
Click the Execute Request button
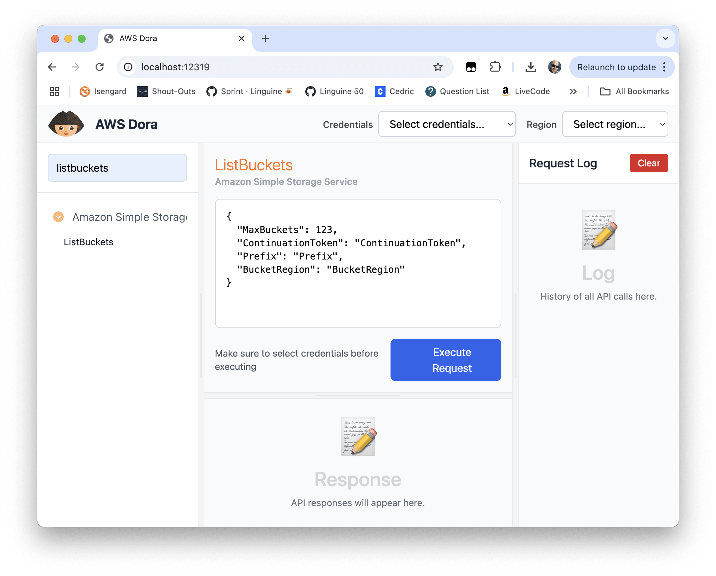coord(445,360)
